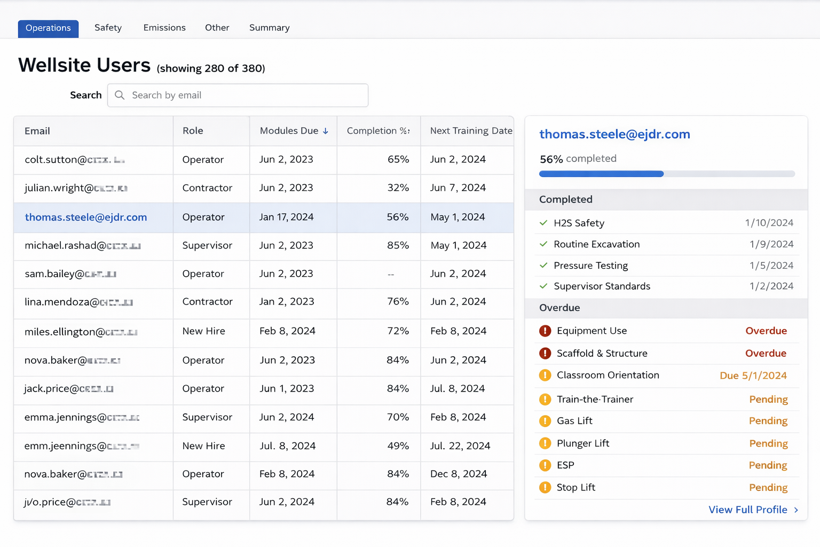Click the Gas Lift pending warning icon

545,421
